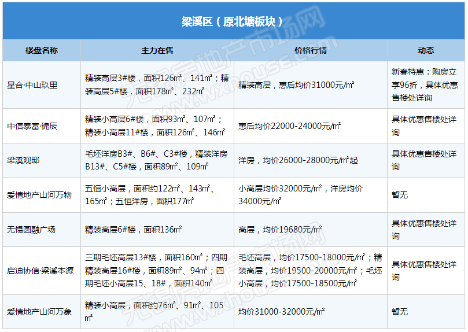Select the 无锡圆融广场 property name
The image size is (468, 332).
point(31,230)
